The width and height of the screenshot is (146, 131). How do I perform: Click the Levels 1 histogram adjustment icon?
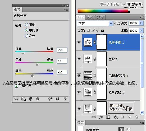(x=88, y=59)
